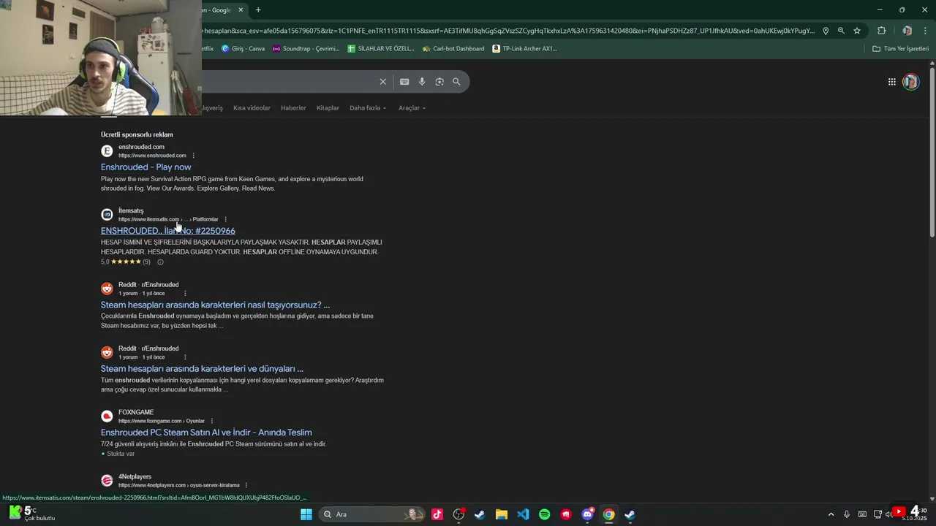Open Chrome extensions puzzle icon
Viewport: 936px width, 526px height.
[x=881, y=31]
